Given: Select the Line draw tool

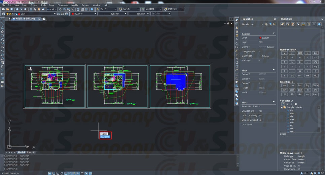Looking at the screenshot, I should [x=2, y=20].
